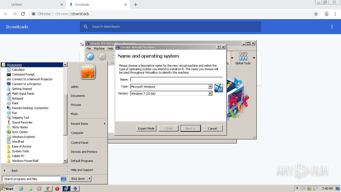
Task: Expand the Global Tools dropdown arrow
Action: (254, 58)
